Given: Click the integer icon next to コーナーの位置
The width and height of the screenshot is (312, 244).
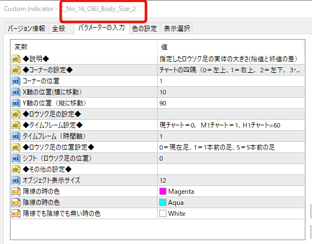Looking at the screenshot, I should pyautogui.click(x=16, y=81).
